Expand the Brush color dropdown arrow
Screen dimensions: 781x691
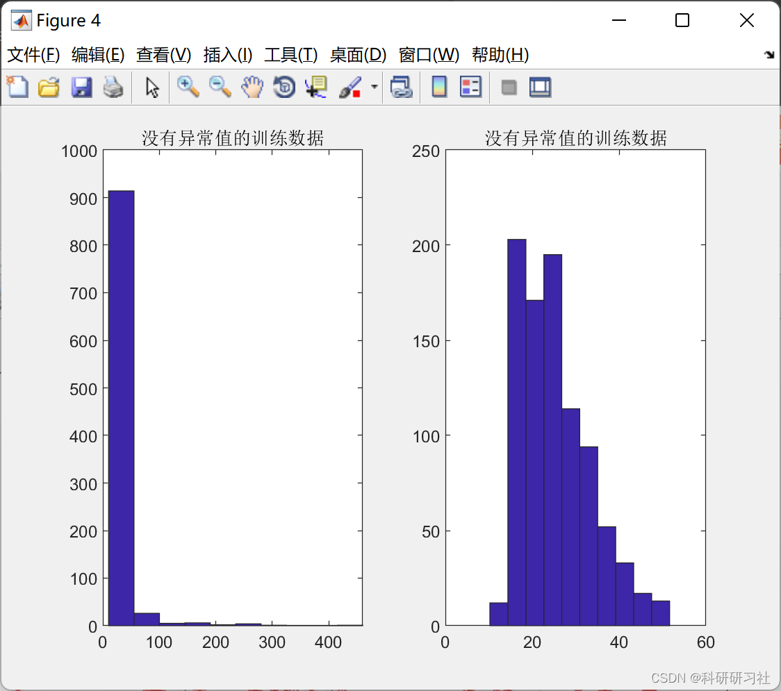374,87
